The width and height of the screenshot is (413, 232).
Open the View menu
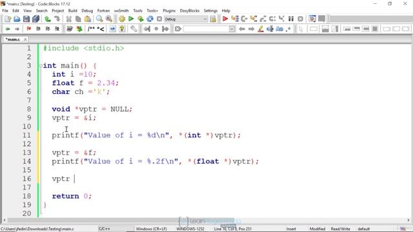27,11
